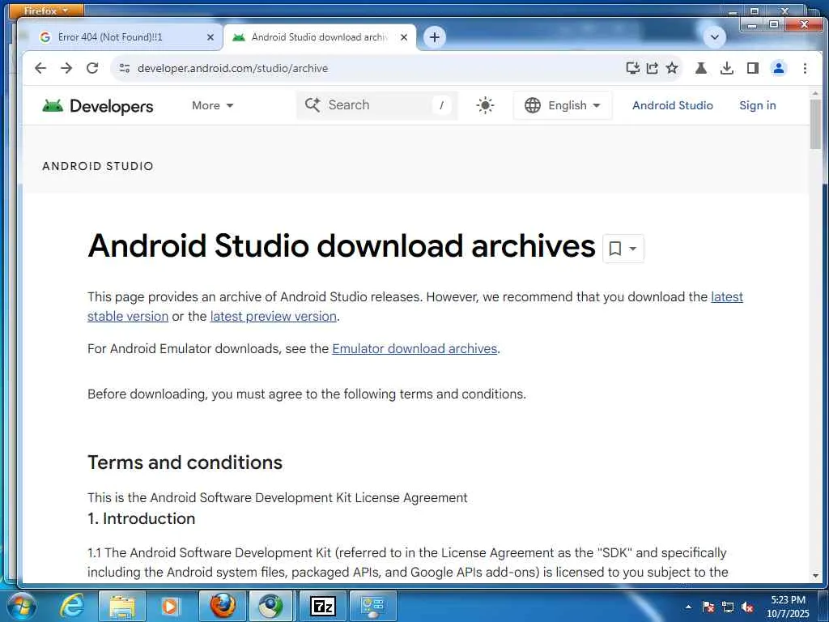
Task: Open a new tab with plus button
Action: (435, 37)
